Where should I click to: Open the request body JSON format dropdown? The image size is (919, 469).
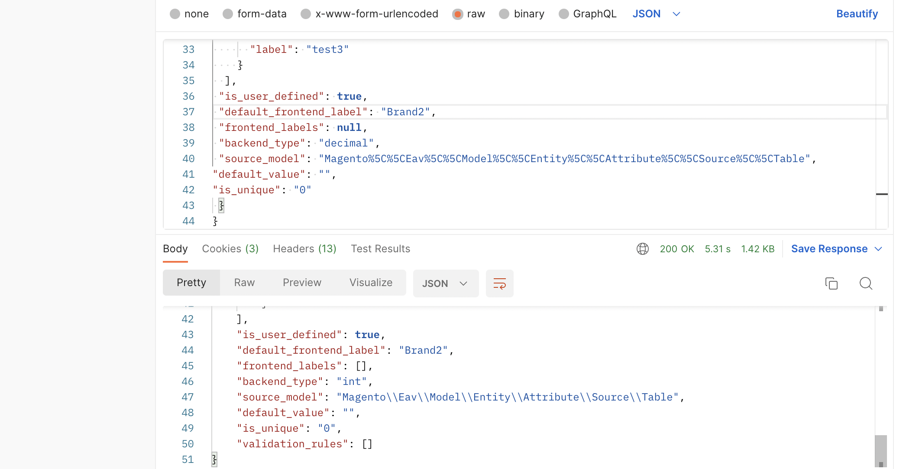pos(656,14)
